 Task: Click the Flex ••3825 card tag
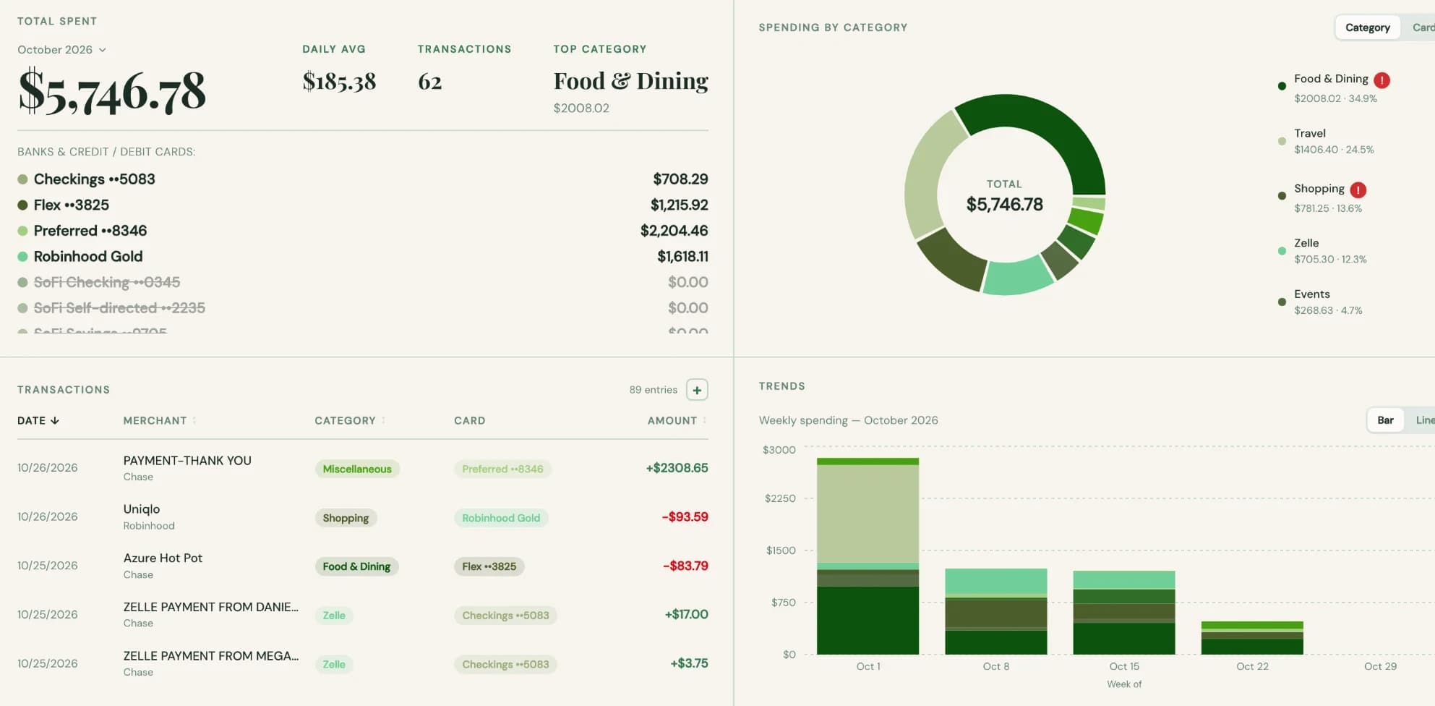489,566
